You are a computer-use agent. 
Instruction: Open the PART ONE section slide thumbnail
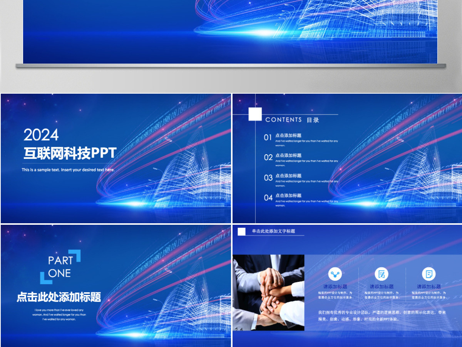point(115,286)
